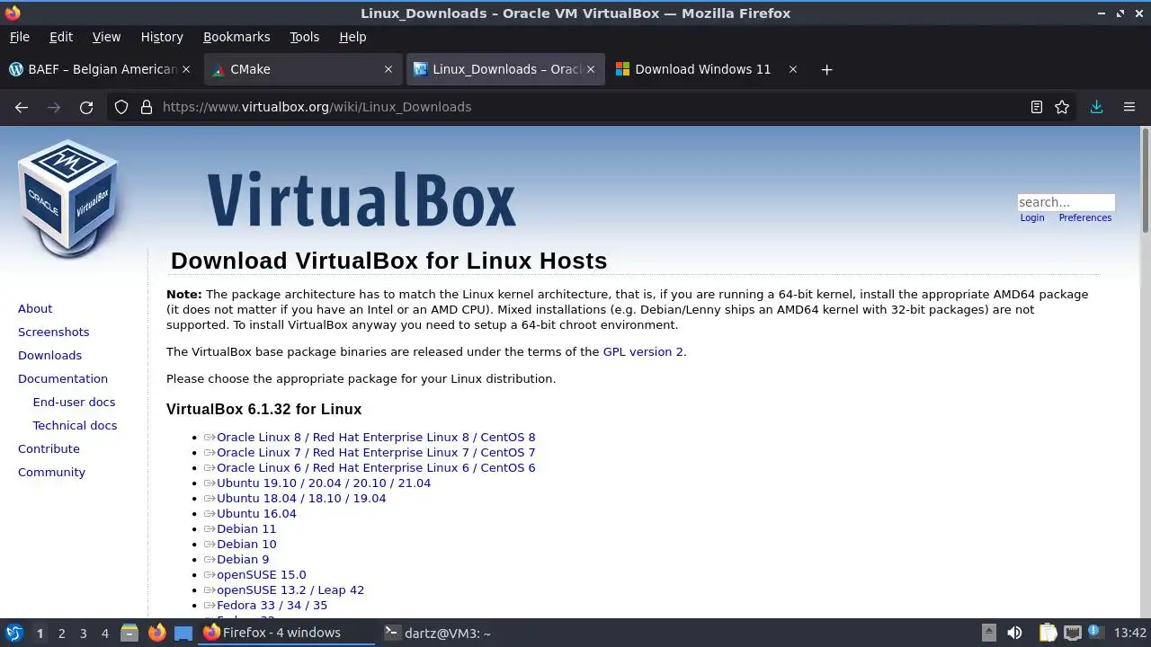Open the Bookmarks menu
Image resolution: width=1151 pixels, height=647 pixels.
pyautogui.click(x=236, y=37)
